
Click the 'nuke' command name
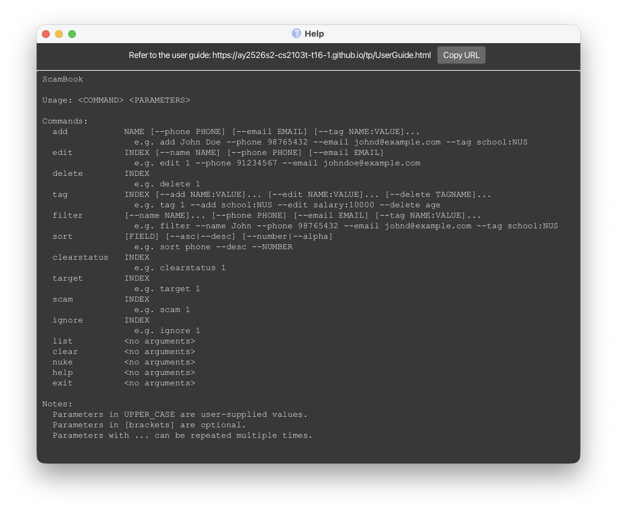point(62,362)
